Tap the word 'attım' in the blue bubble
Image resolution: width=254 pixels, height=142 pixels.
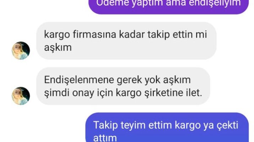(x=105, y=138)
